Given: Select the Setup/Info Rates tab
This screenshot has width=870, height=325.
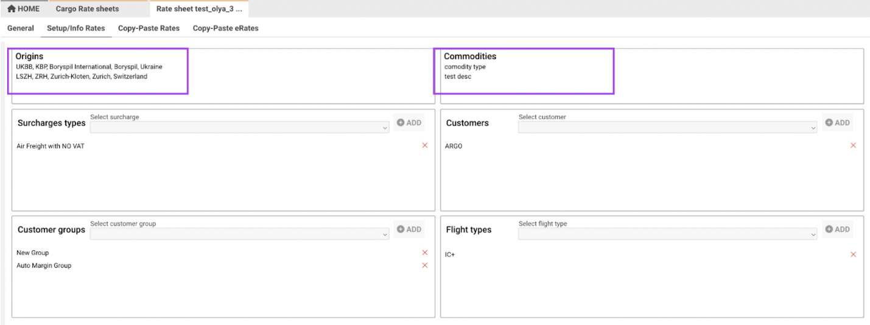Looking at the screenshot, I should click(x=76, y=28).
